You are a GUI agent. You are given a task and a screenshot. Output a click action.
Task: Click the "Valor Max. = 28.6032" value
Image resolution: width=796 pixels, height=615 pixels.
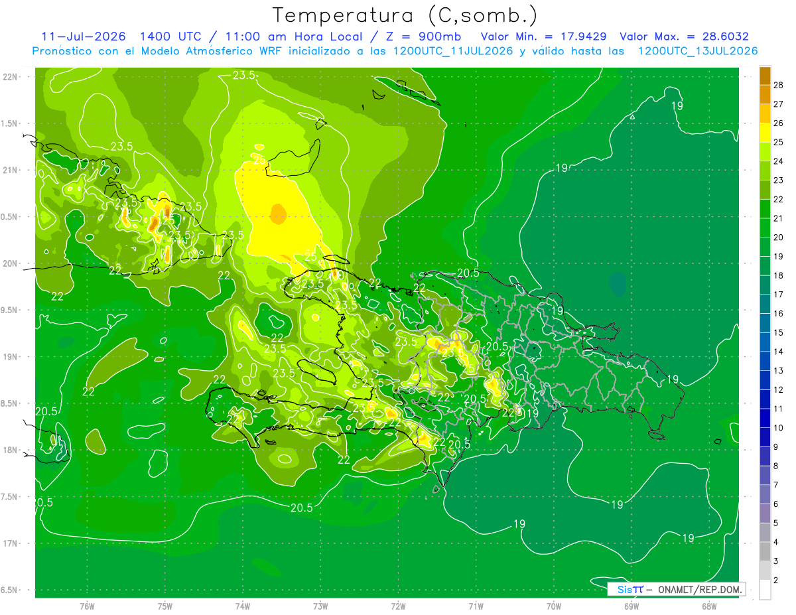[x=684, y=36]
